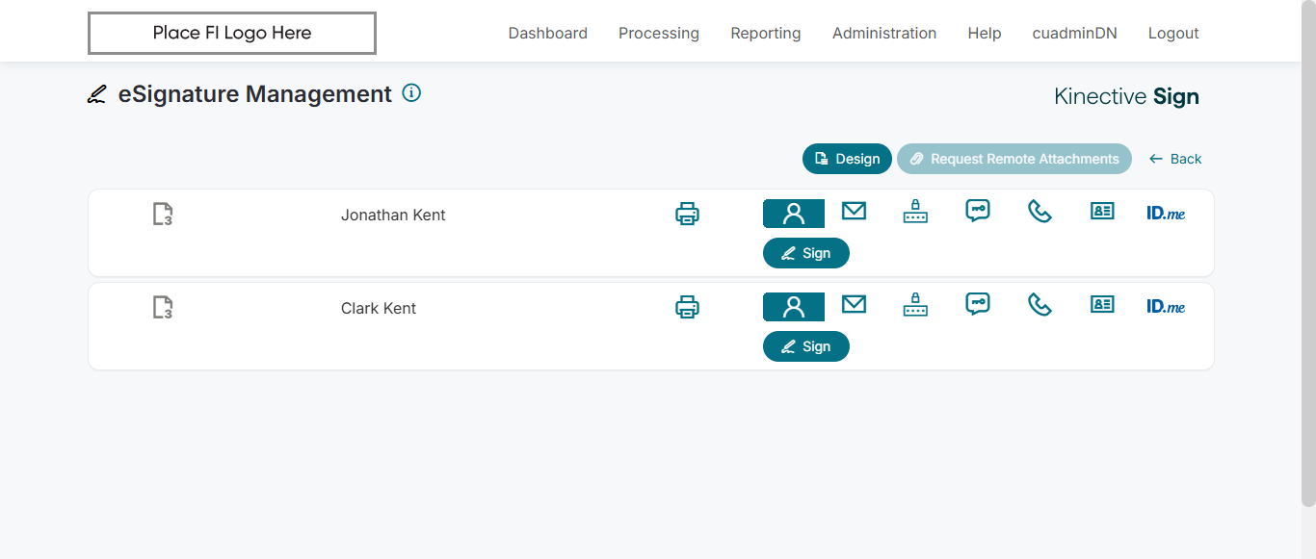Screen dimensions: 1316x559
Task: Select passcode lock option for Jonathan Kent
Action: 915,212
